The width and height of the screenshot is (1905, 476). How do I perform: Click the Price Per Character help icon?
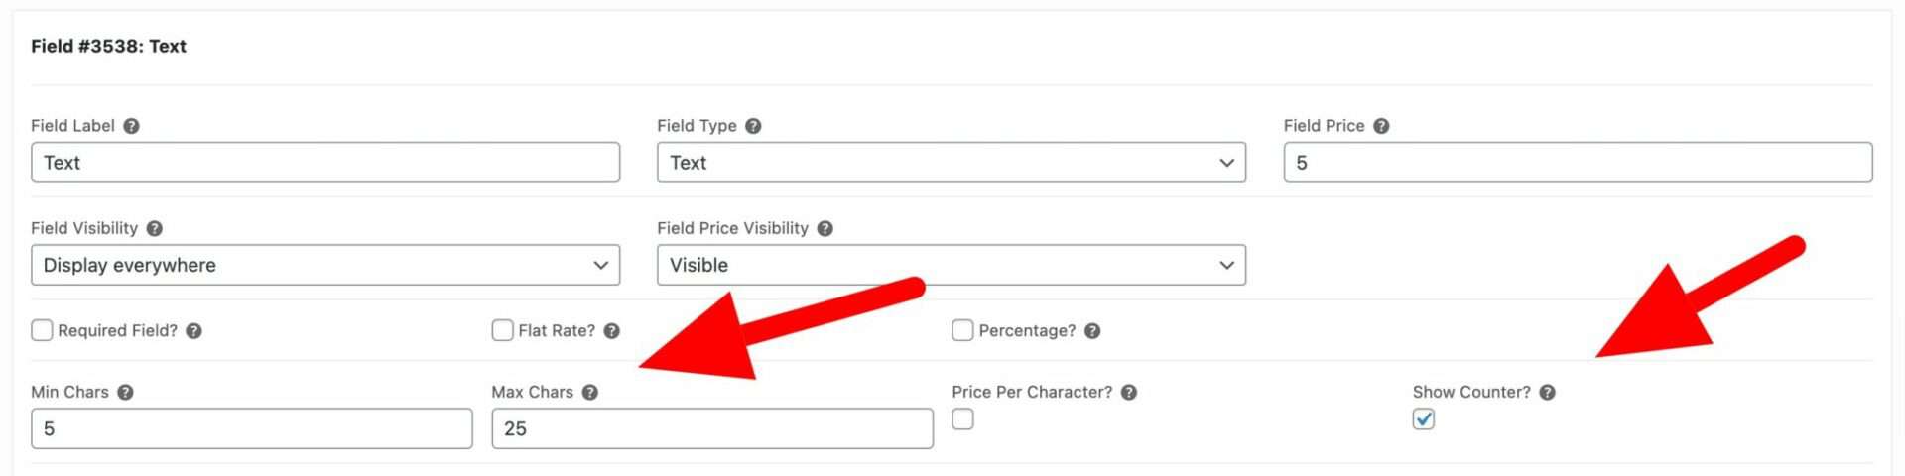point(1128,393)
